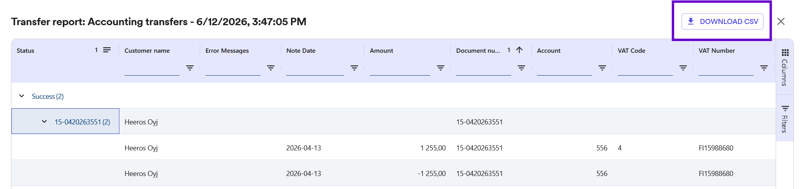The height and width of the screenshot is (189, 801).
Task: Focus the VAT Number filter input
Action: [726, 69]
